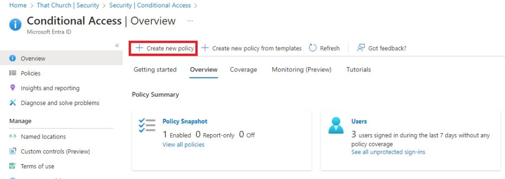Switch to the Coverage tab
The image size is (505, 179).
[244, 70]
